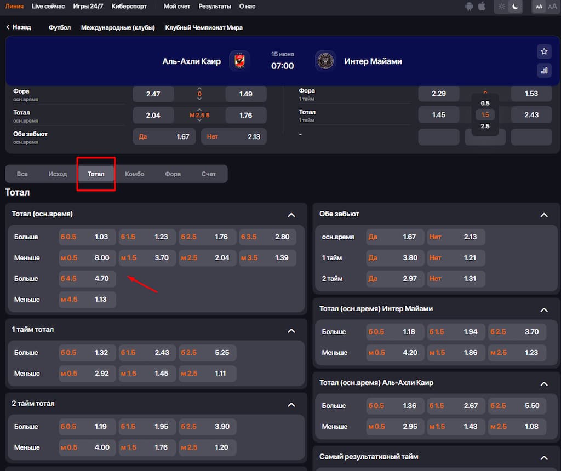Select the Счет markets tab
561x471 pixels.
click(208, 174)
